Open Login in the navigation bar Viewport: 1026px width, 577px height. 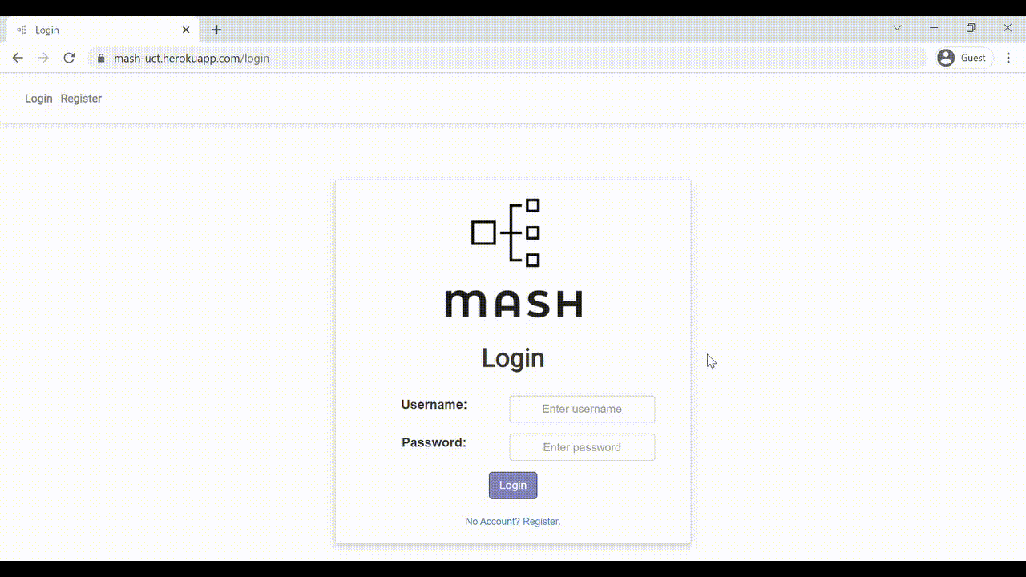tap(38, 99)
